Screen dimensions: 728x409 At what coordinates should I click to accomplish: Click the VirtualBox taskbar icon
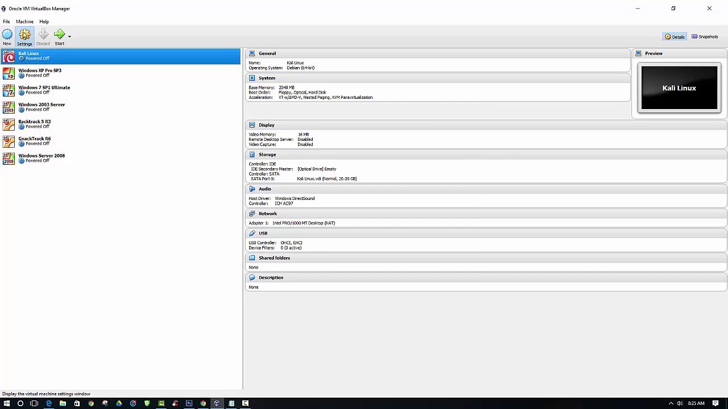click(217, 403)
